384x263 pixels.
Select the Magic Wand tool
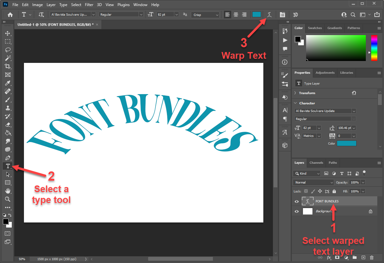pos(8,58)
